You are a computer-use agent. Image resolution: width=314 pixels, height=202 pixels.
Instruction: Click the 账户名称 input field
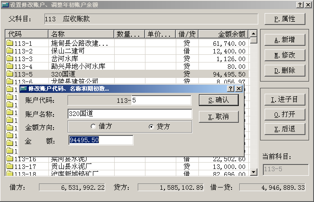pos(130,113)
